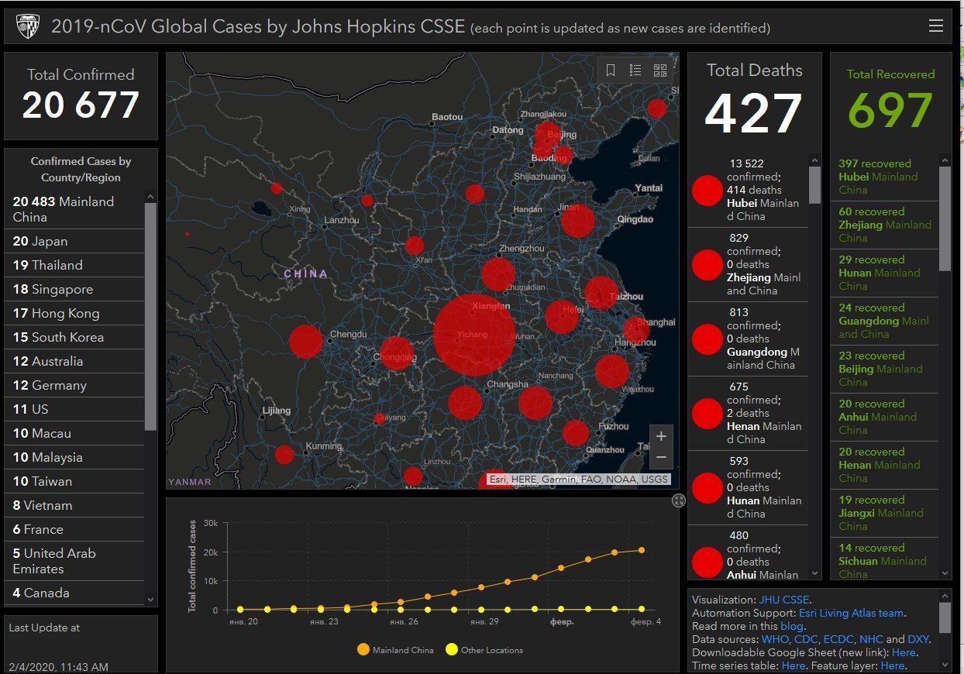The height and width of the screenshot is (674, 964).
Task: Zoom out on the map
Action: point(661,457)
